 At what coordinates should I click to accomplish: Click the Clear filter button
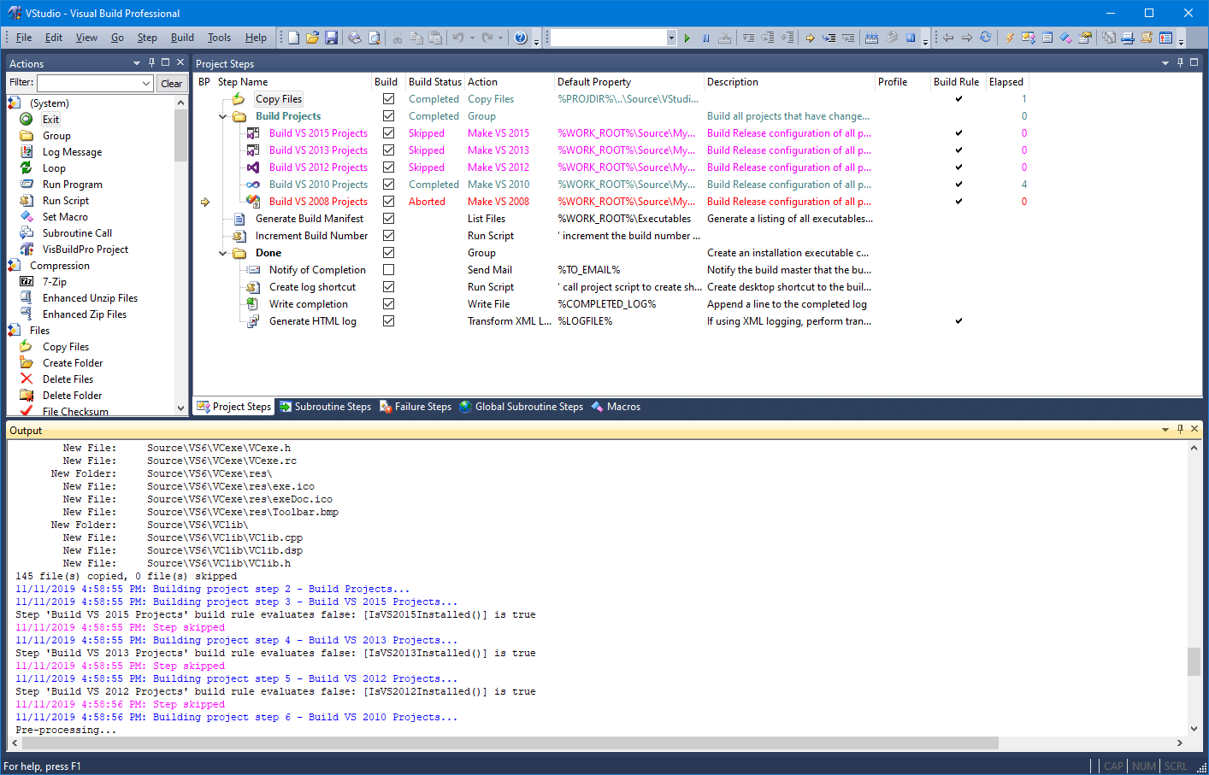[x=171, y=83]
